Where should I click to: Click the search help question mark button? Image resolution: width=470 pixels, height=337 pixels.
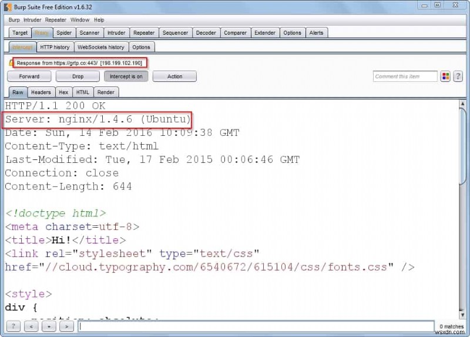pyautogui.click(x=13, y=326)
